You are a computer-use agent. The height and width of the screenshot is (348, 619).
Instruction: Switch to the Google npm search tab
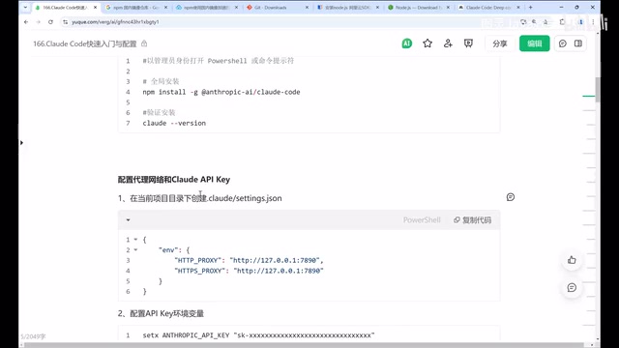pos(136,8)
